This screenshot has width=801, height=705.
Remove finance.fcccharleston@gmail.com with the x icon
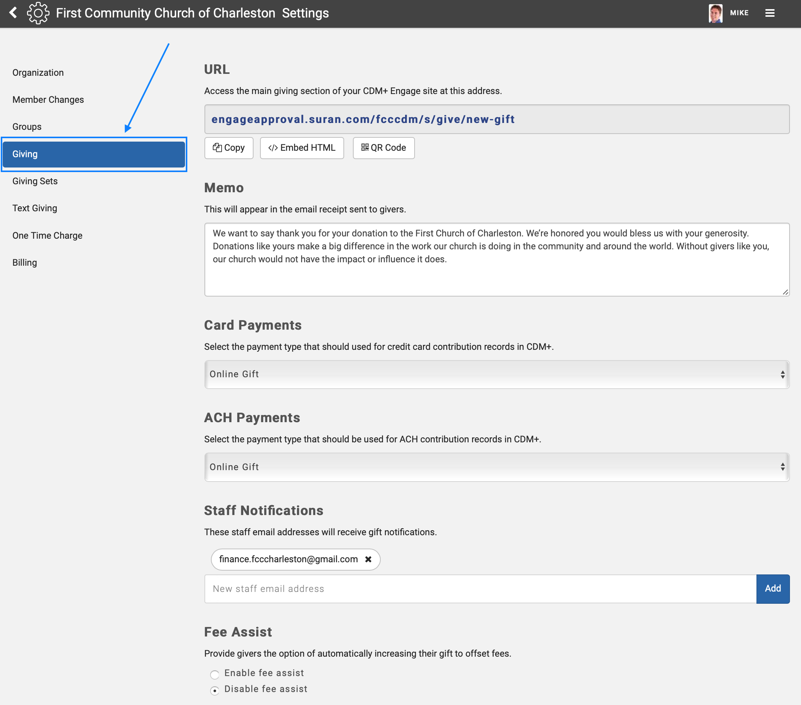[368, 559]
